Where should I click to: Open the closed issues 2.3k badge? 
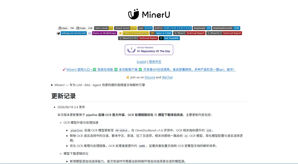coord(125,28)
